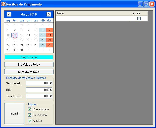156x128 pixels.
Task: Click the Imprimir column header
Action: pyautogui.click(x=139, y=13)
